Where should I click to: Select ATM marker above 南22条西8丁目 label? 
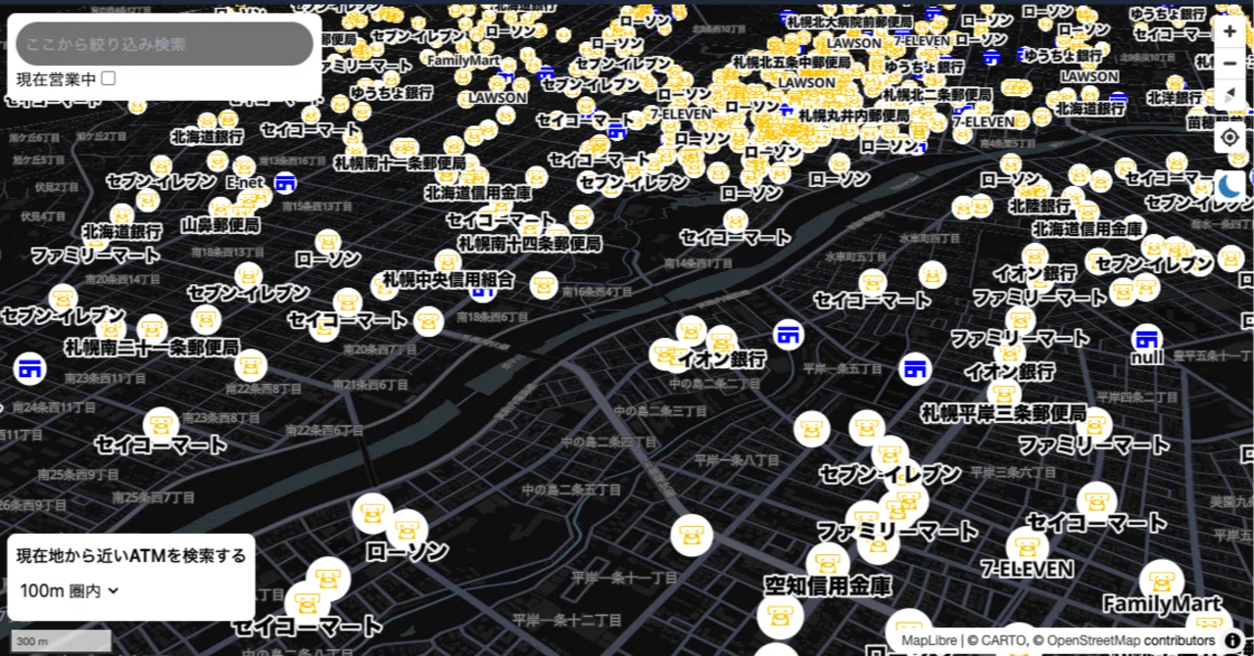[251, 366]
